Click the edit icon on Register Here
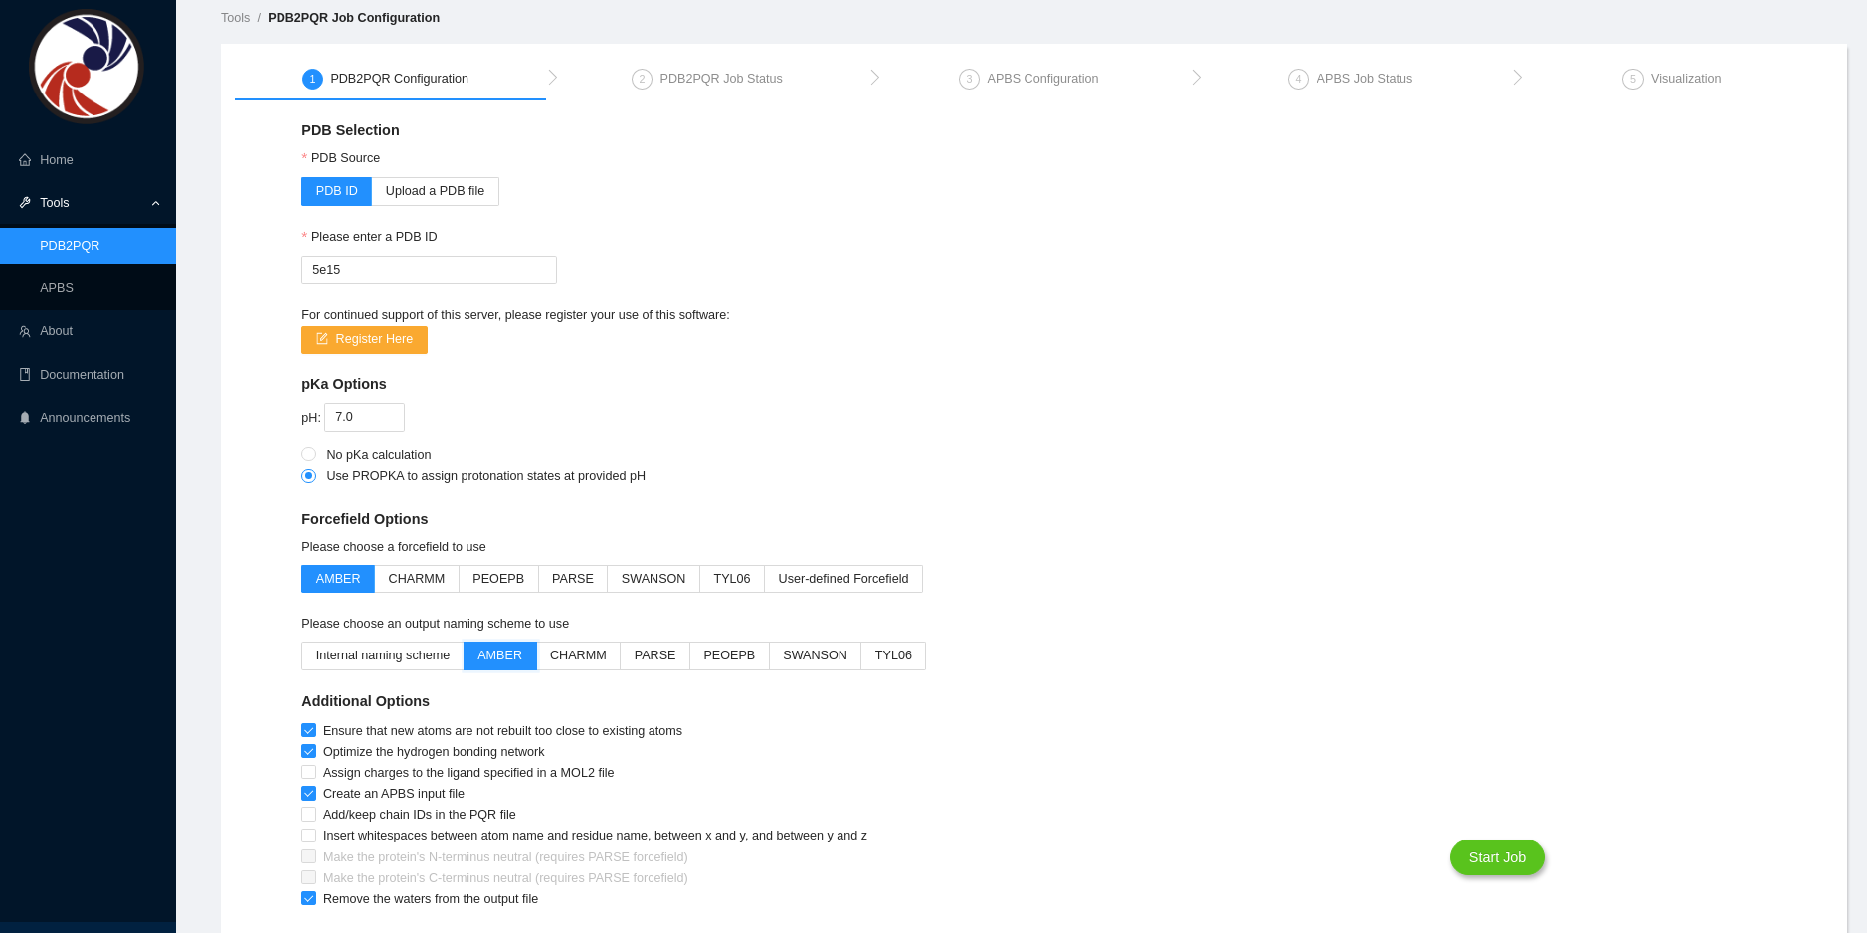The height and width of the screenshot is (933, 1867). point(322,339)
